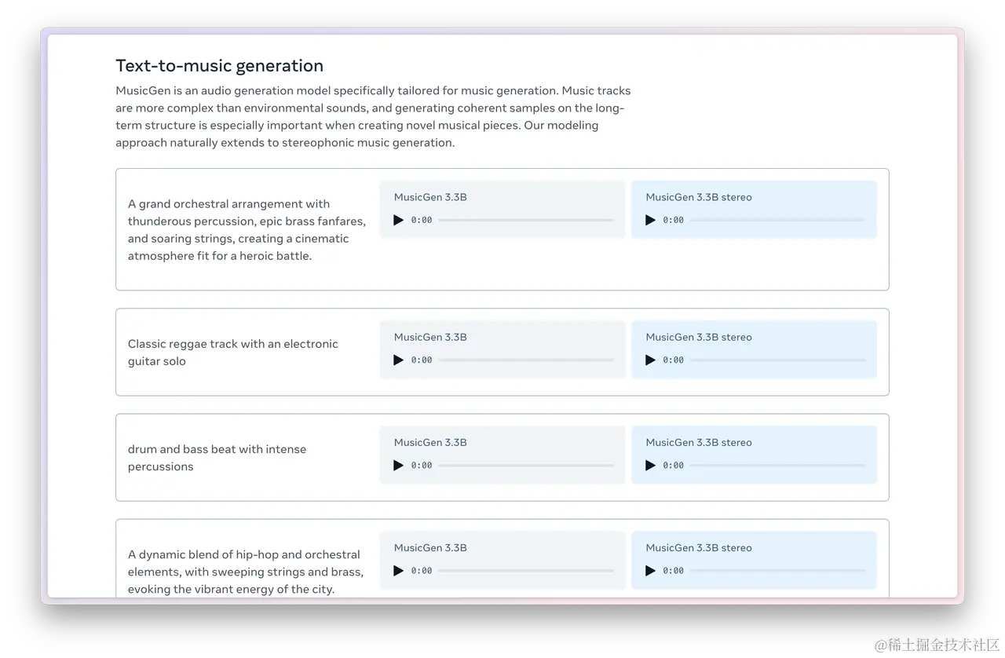Play MusicGen 3.3B stereo hip-hop orchestral sample

tap(650, 571)
